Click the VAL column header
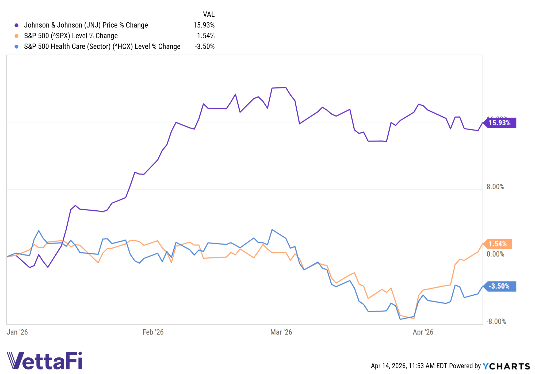The width and height of the screenshot is (535, 374). (x=209, y=14)
